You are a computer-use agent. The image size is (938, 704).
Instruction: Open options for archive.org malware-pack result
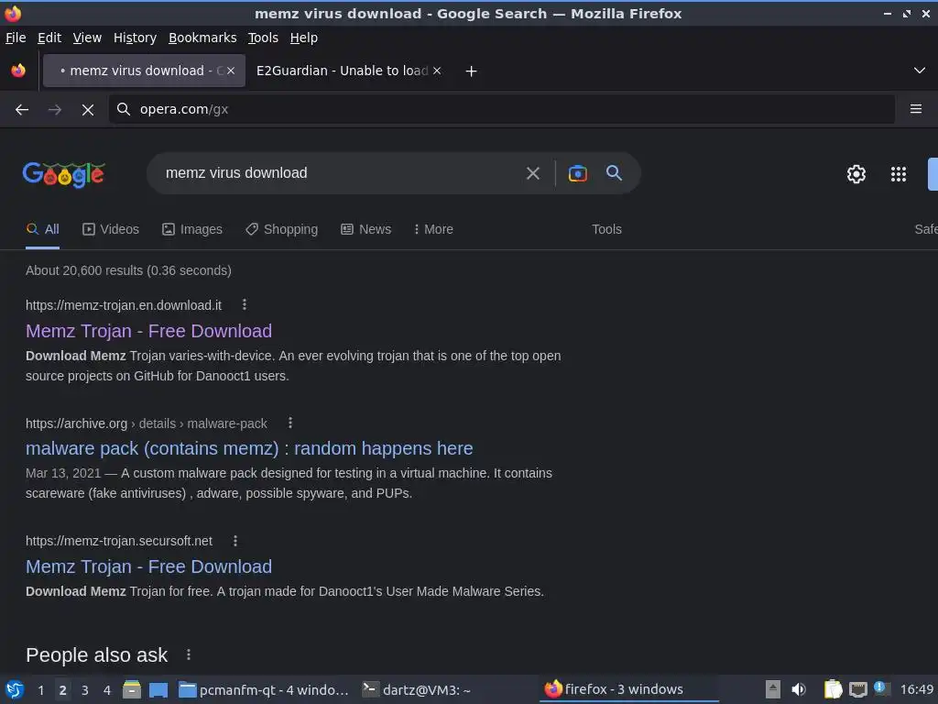[290, 423]
